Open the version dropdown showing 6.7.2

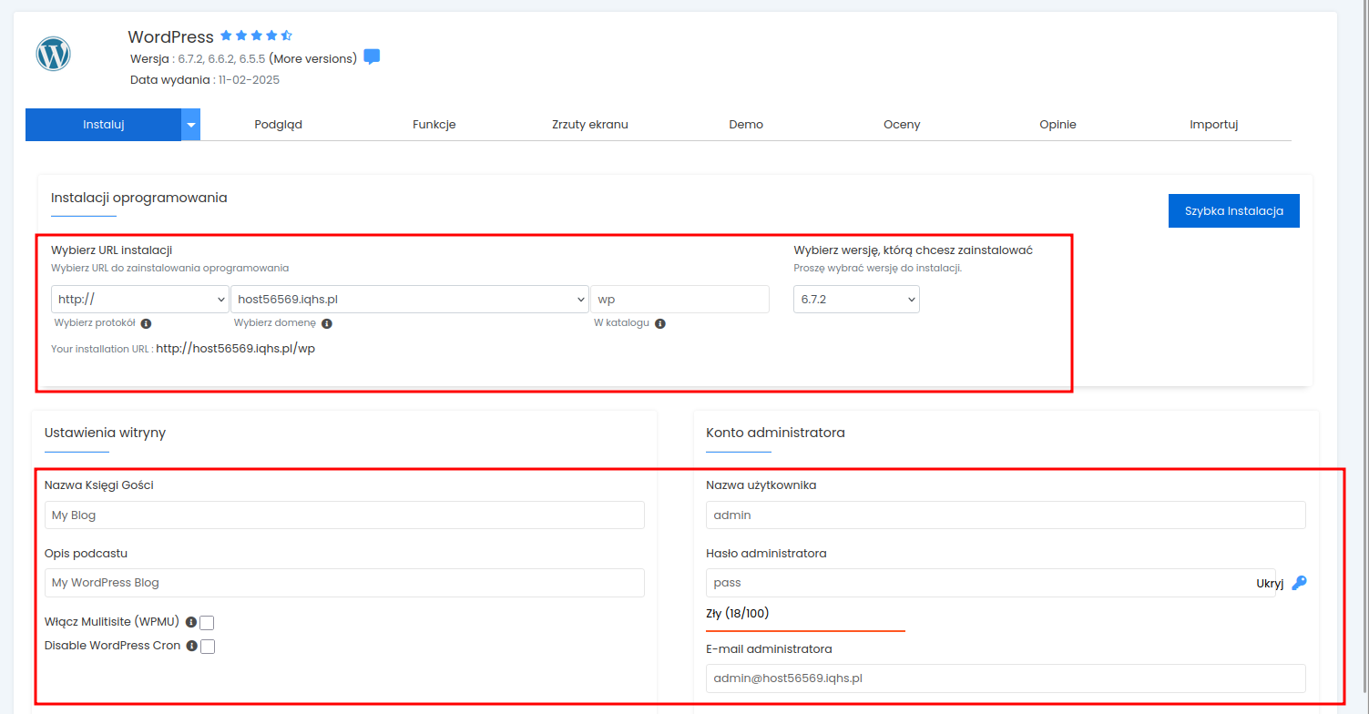[855, 299]
